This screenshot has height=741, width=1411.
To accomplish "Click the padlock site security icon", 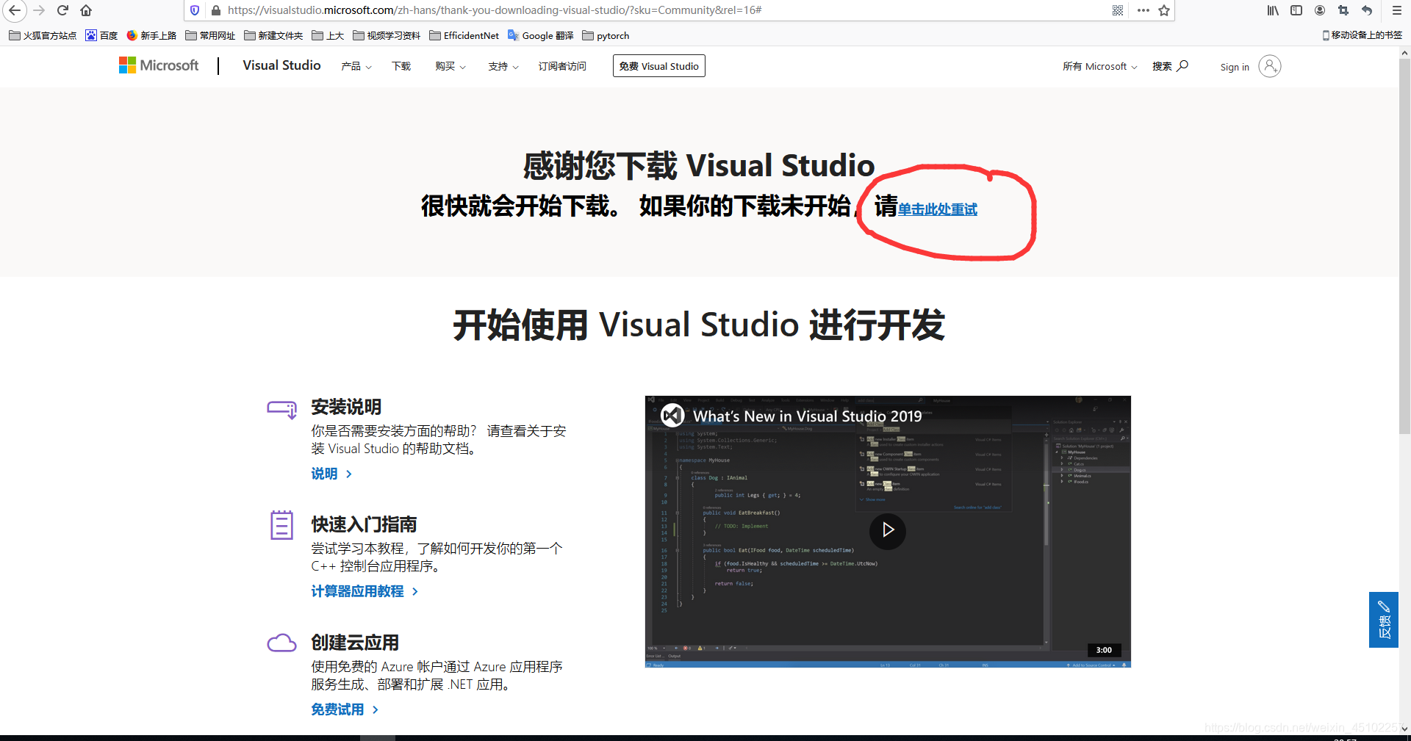I will point(215,10).
